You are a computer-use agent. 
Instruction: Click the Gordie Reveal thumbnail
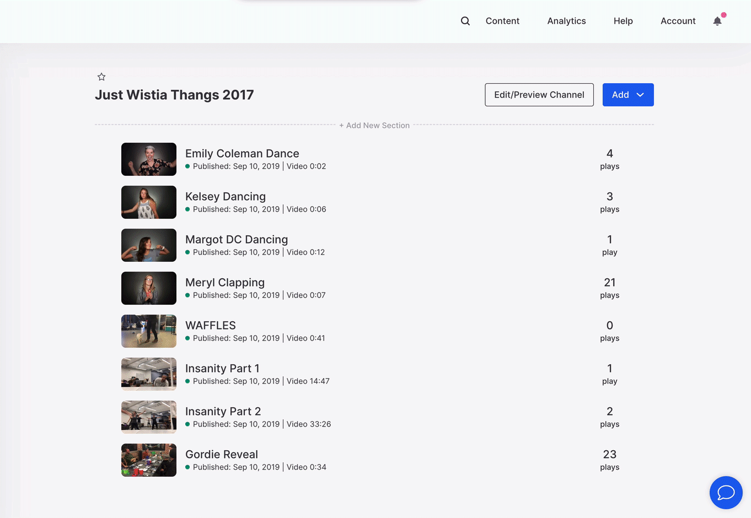[x=149, y=460]
